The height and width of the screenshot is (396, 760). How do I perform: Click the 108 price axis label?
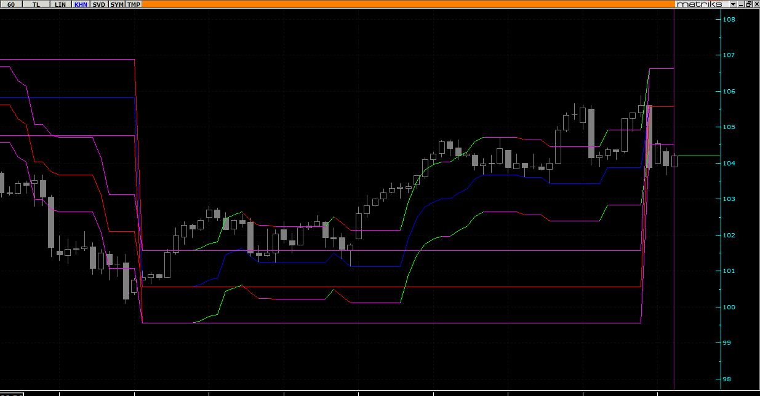(x=729, y=20)
